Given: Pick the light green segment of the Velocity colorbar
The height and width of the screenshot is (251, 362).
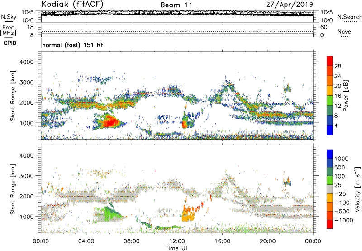Looking at the screenshot, I should pos(330,180).
